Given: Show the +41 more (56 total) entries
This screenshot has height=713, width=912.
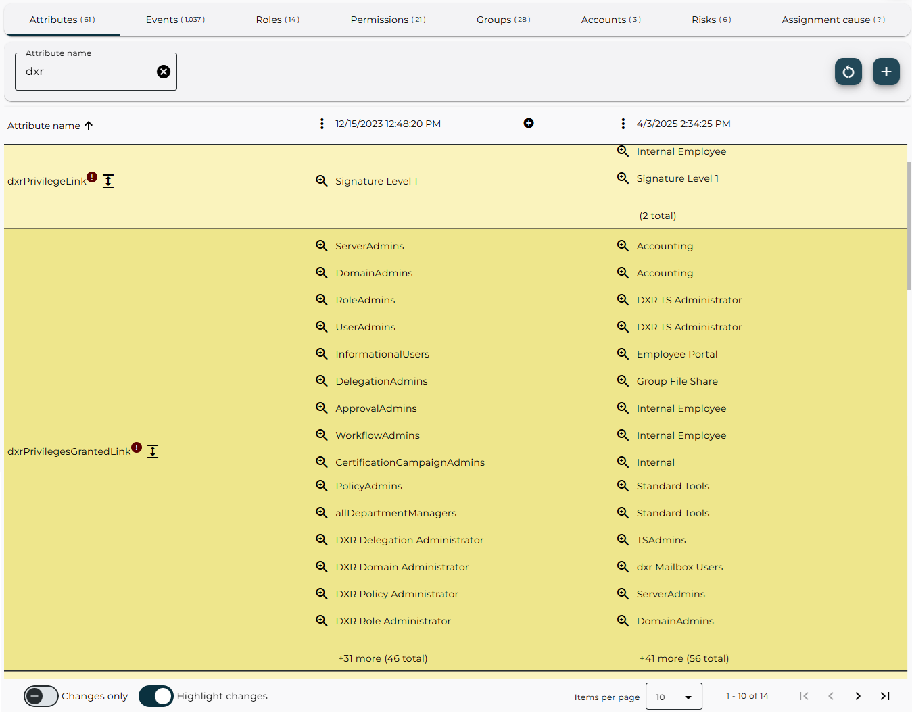Looking at the screenshot, I should point(683,658).
